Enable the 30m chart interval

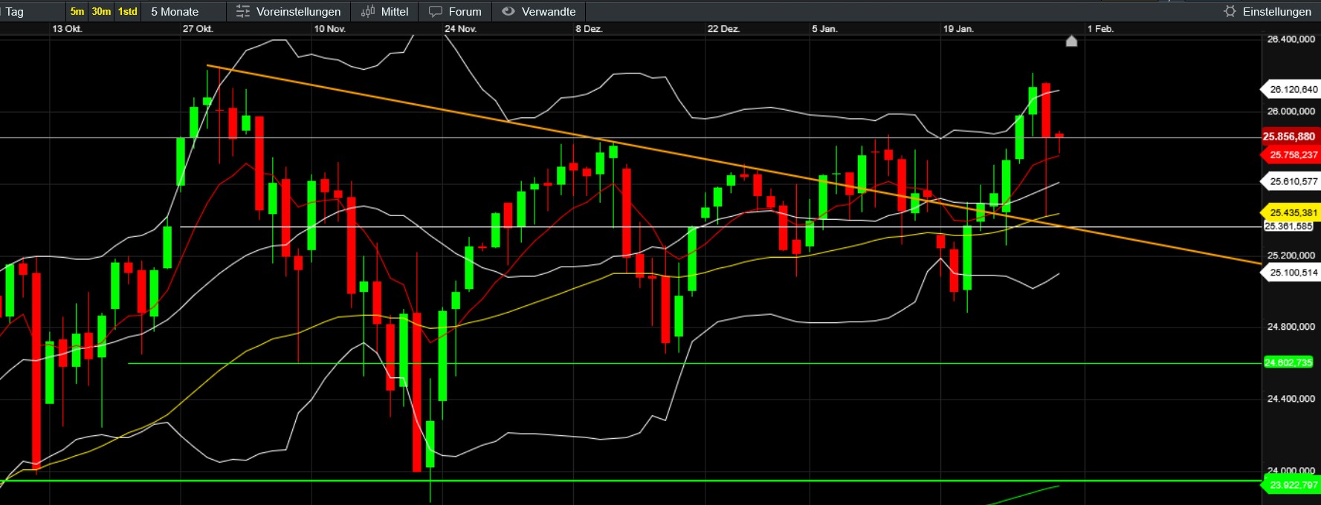pos(101,11)
